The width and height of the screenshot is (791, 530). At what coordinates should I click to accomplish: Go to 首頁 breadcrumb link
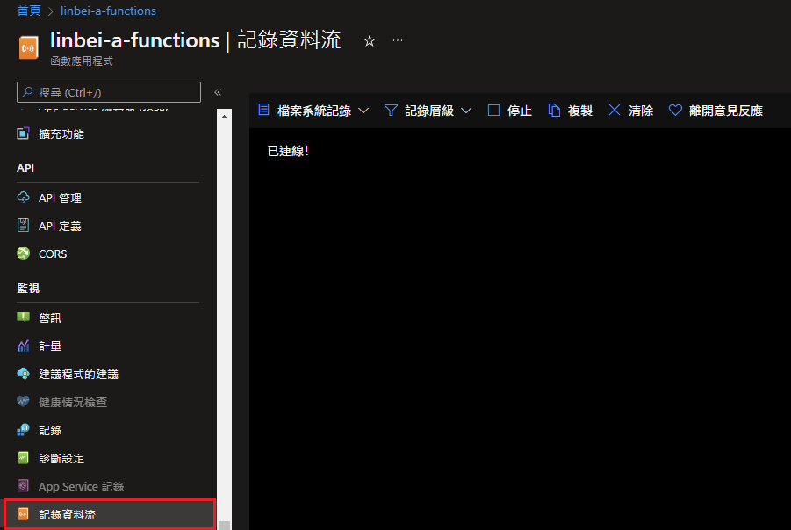point(29,11)
